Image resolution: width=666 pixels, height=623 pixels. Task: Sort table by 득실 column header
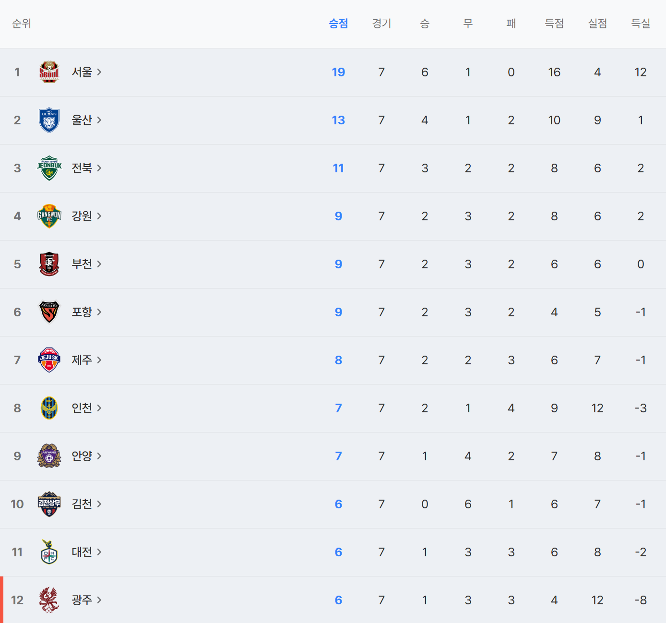click(x=641, y=24)
